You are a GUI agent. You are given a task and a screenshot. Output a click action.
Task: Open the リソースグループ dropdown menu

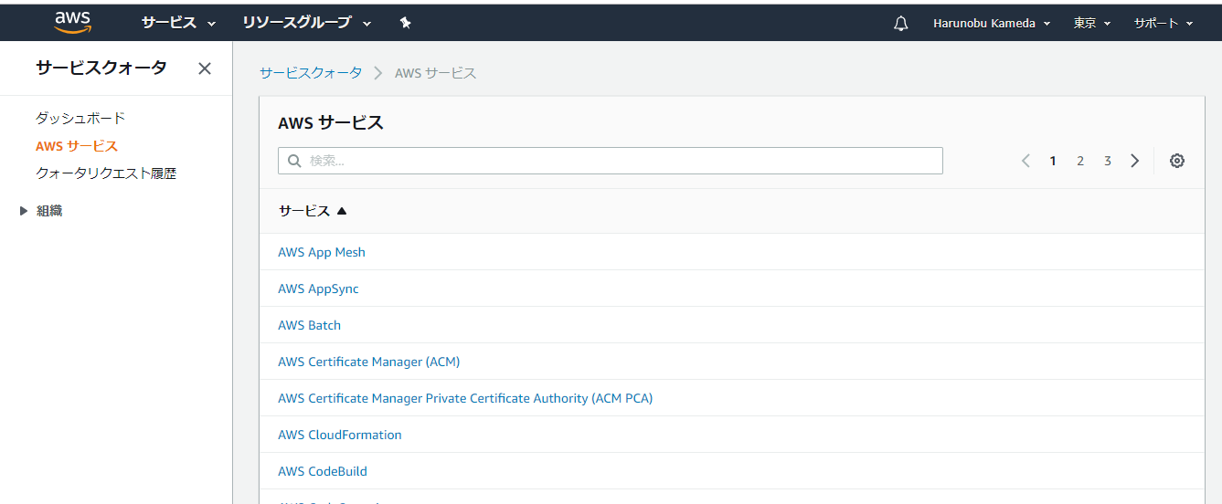tap(307, 23)
